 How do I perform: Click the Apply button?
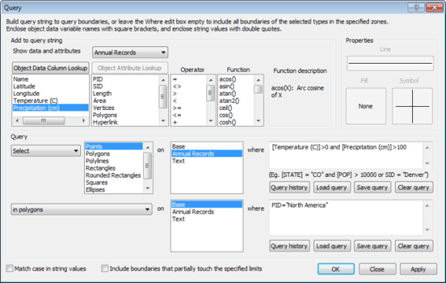pyautogui.click(x=418, y=269)
